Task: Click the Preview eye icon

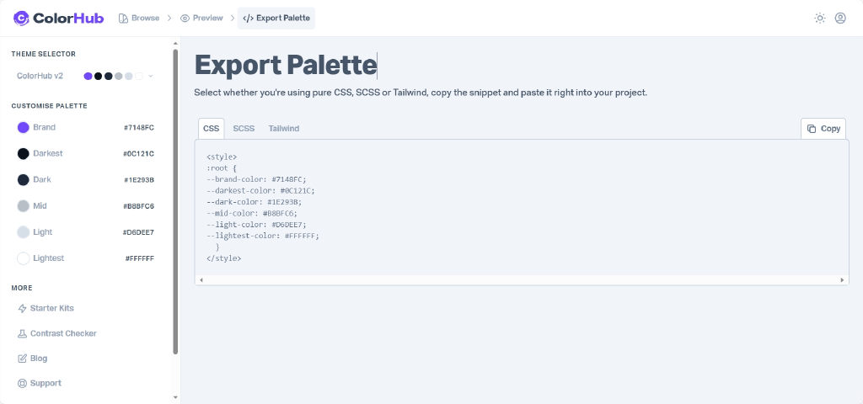Action: tap(185, 18)
